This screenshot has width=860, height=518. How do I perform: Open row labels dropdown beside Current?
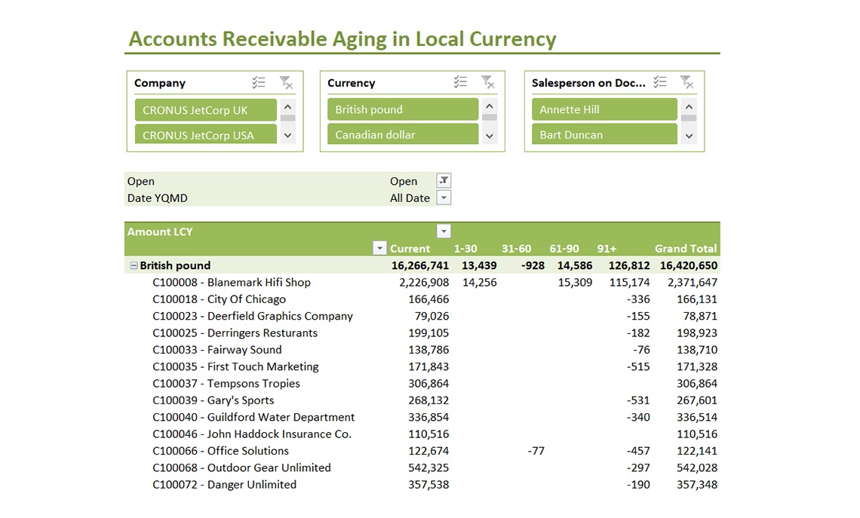tap(379, 248)
